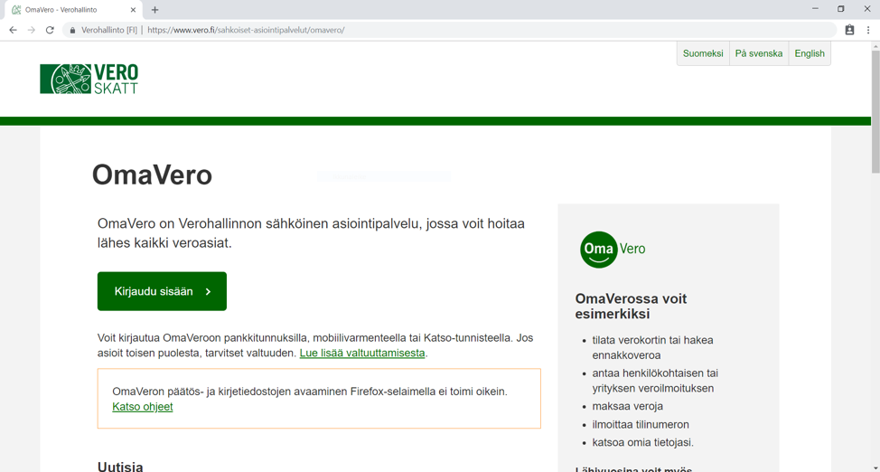
Task: Switch language to English
Action: (x=810, y=53)
